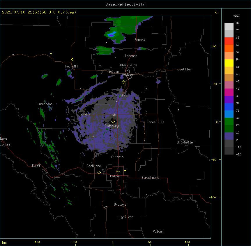Click the yellow V marker east of Calgary
The image size is (251, 246).
125,171
